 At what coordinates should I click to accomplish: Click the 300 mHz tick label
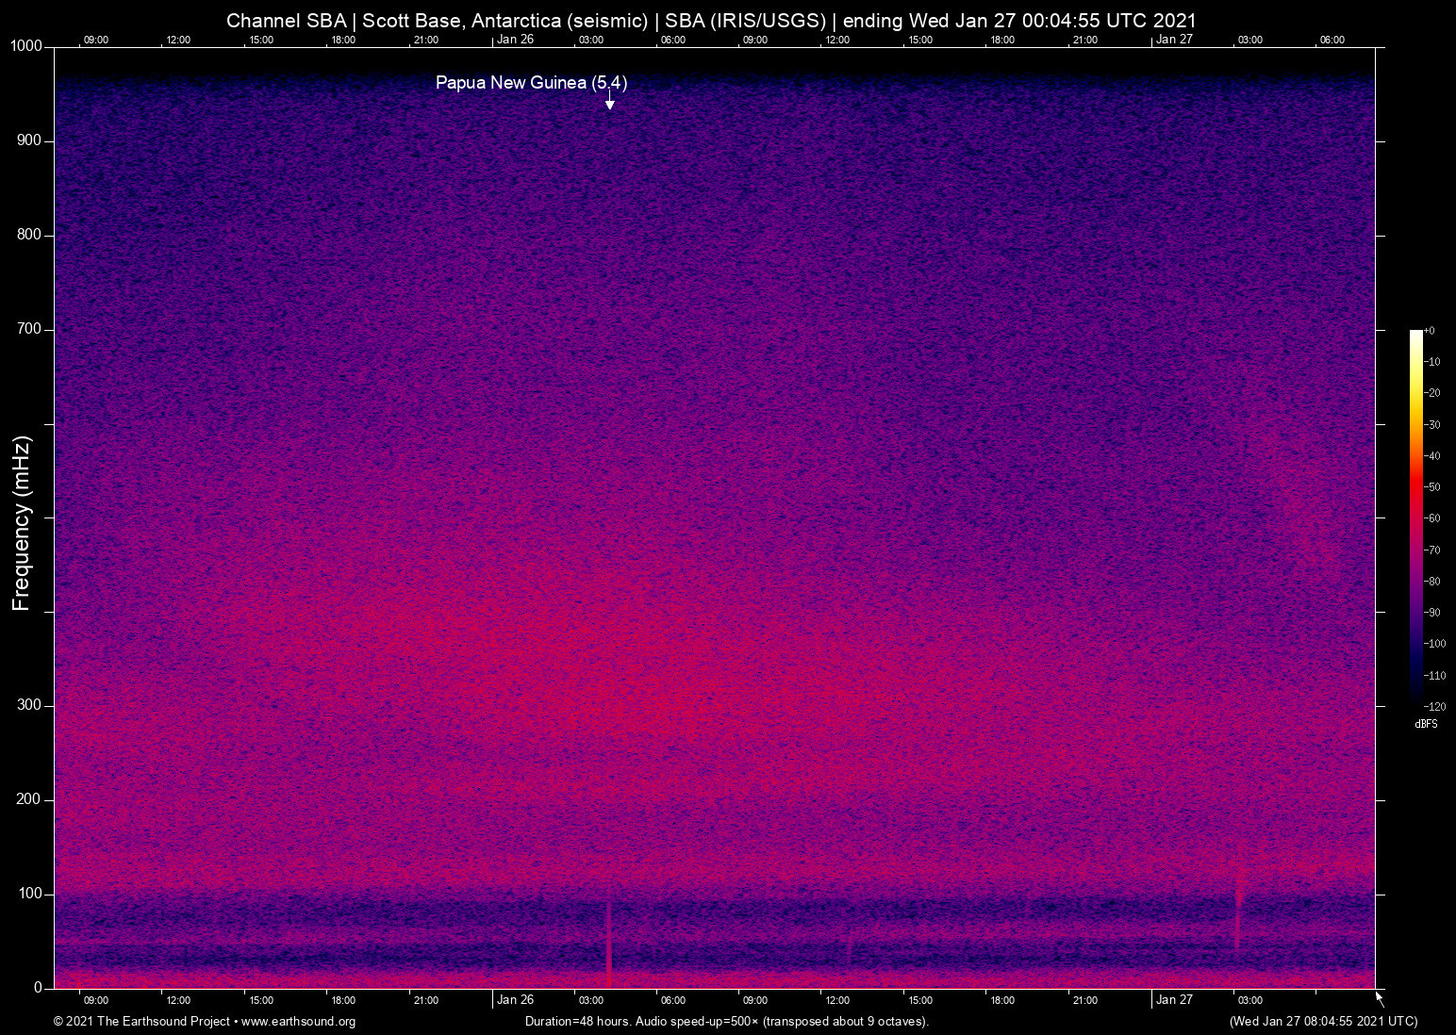[30, 704]
